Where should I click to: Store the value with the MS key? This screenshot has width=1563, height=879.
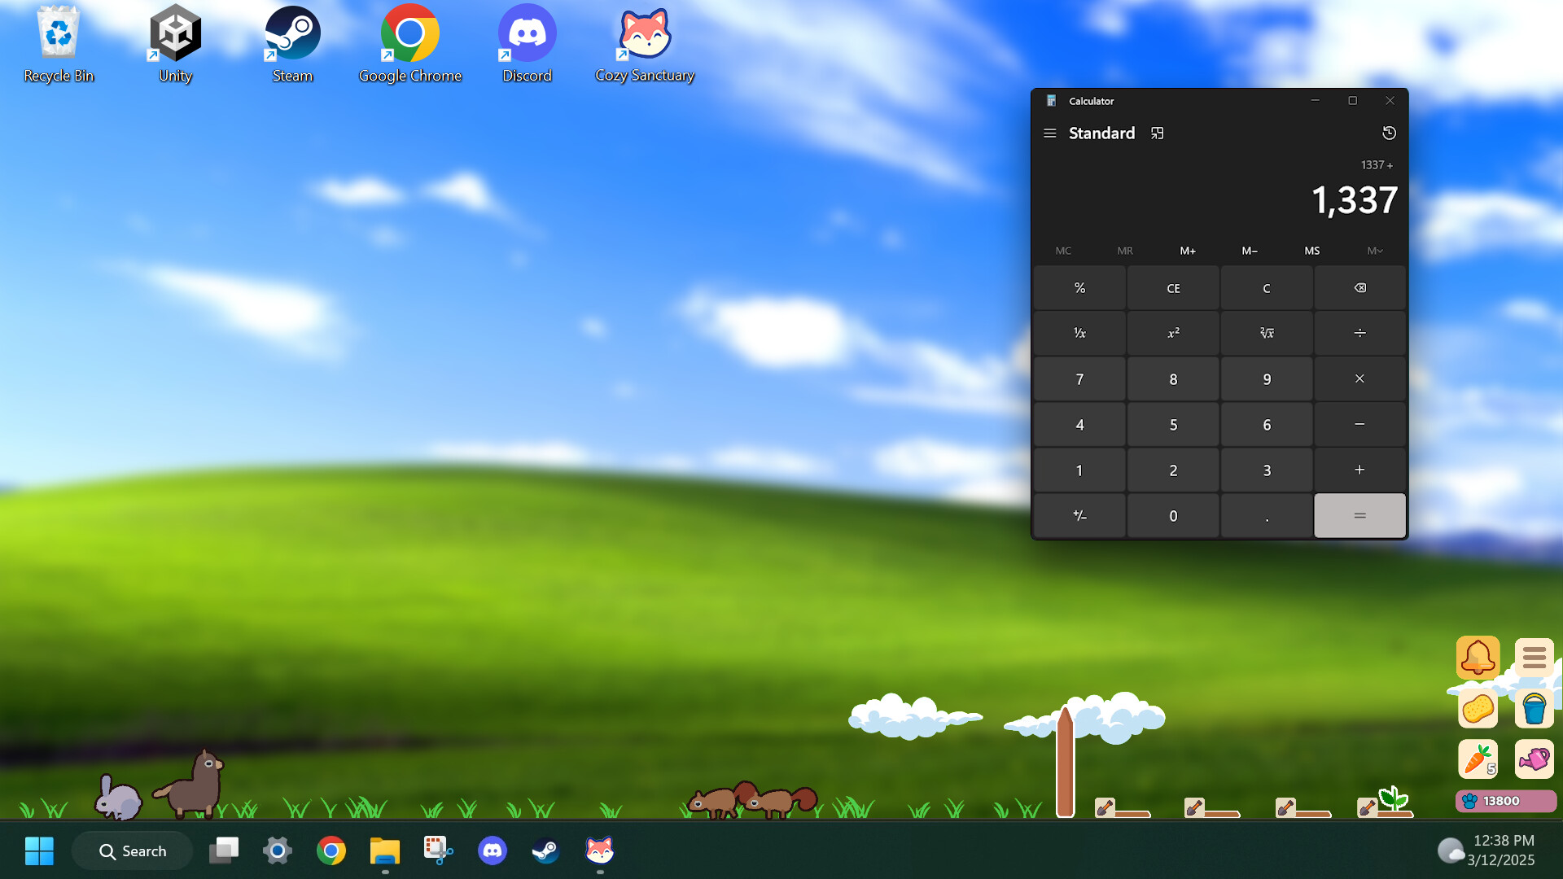[x=1312, y=251]
